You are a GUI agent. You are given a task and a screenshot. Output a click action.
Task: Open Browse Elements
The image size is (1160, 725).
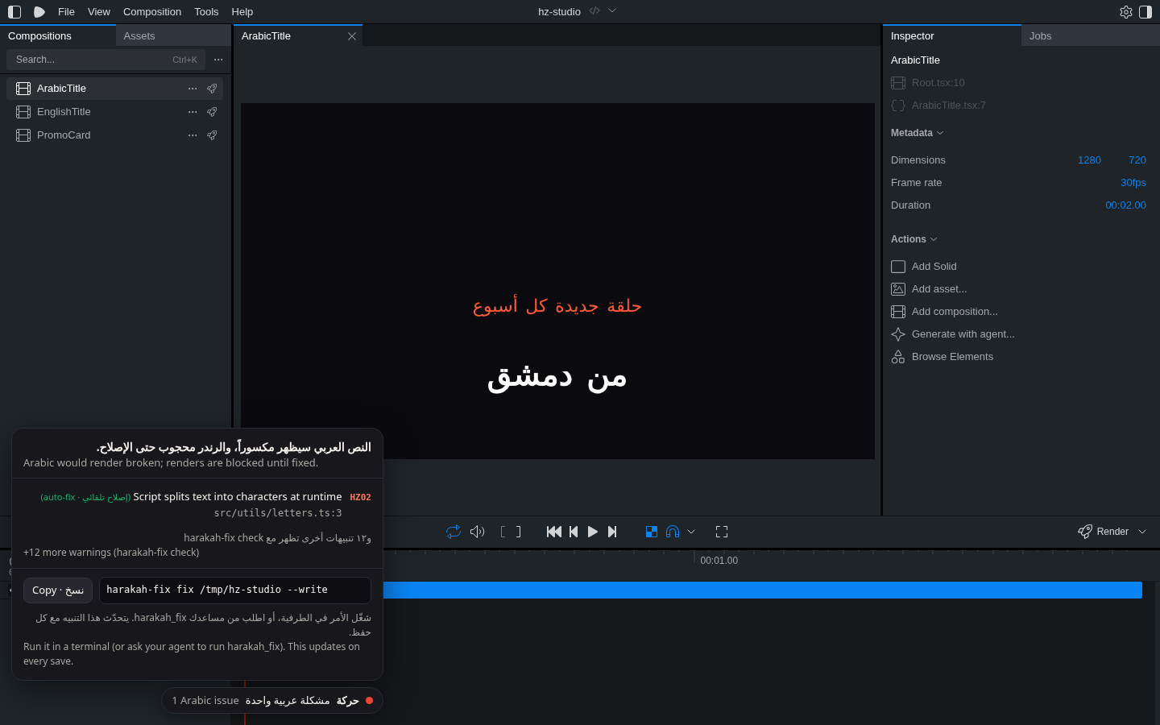942,357
